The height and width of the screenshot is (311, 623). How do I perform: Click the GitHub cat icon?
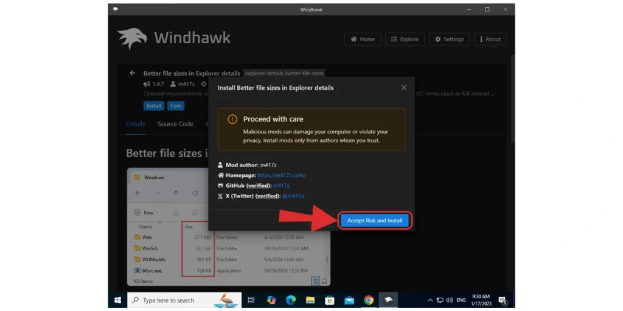(220, 185)
